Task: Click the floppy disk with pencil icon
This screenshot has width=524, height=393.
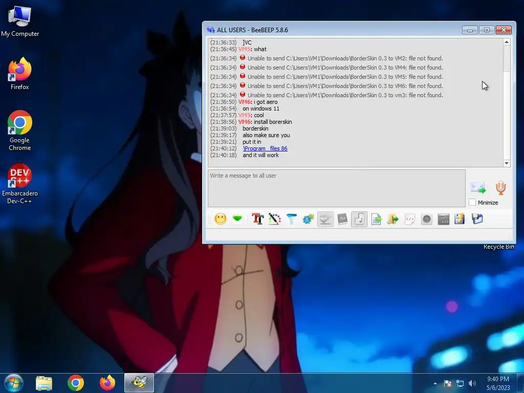Action: click(460, 219)
